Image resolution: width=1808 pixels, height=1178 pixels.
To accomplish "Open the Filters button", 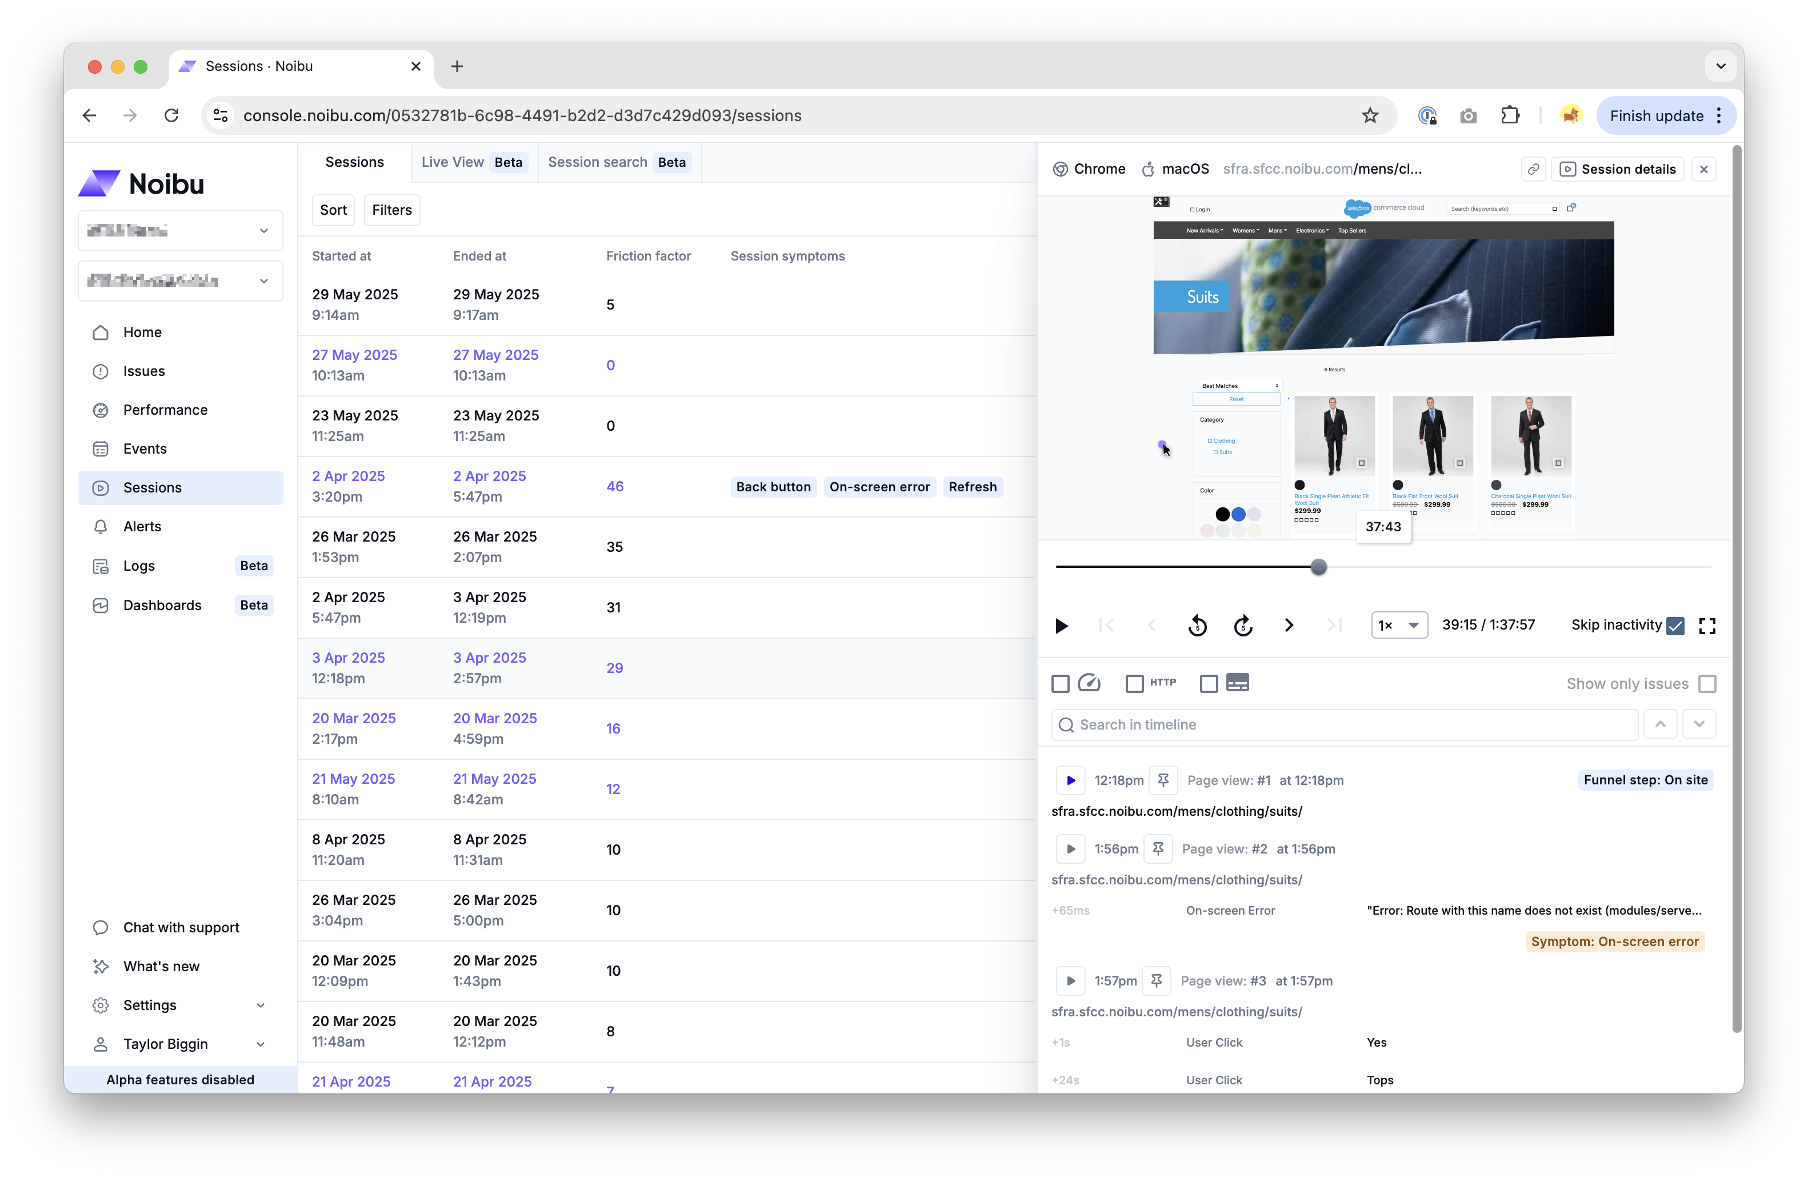I will click(391, 210).
